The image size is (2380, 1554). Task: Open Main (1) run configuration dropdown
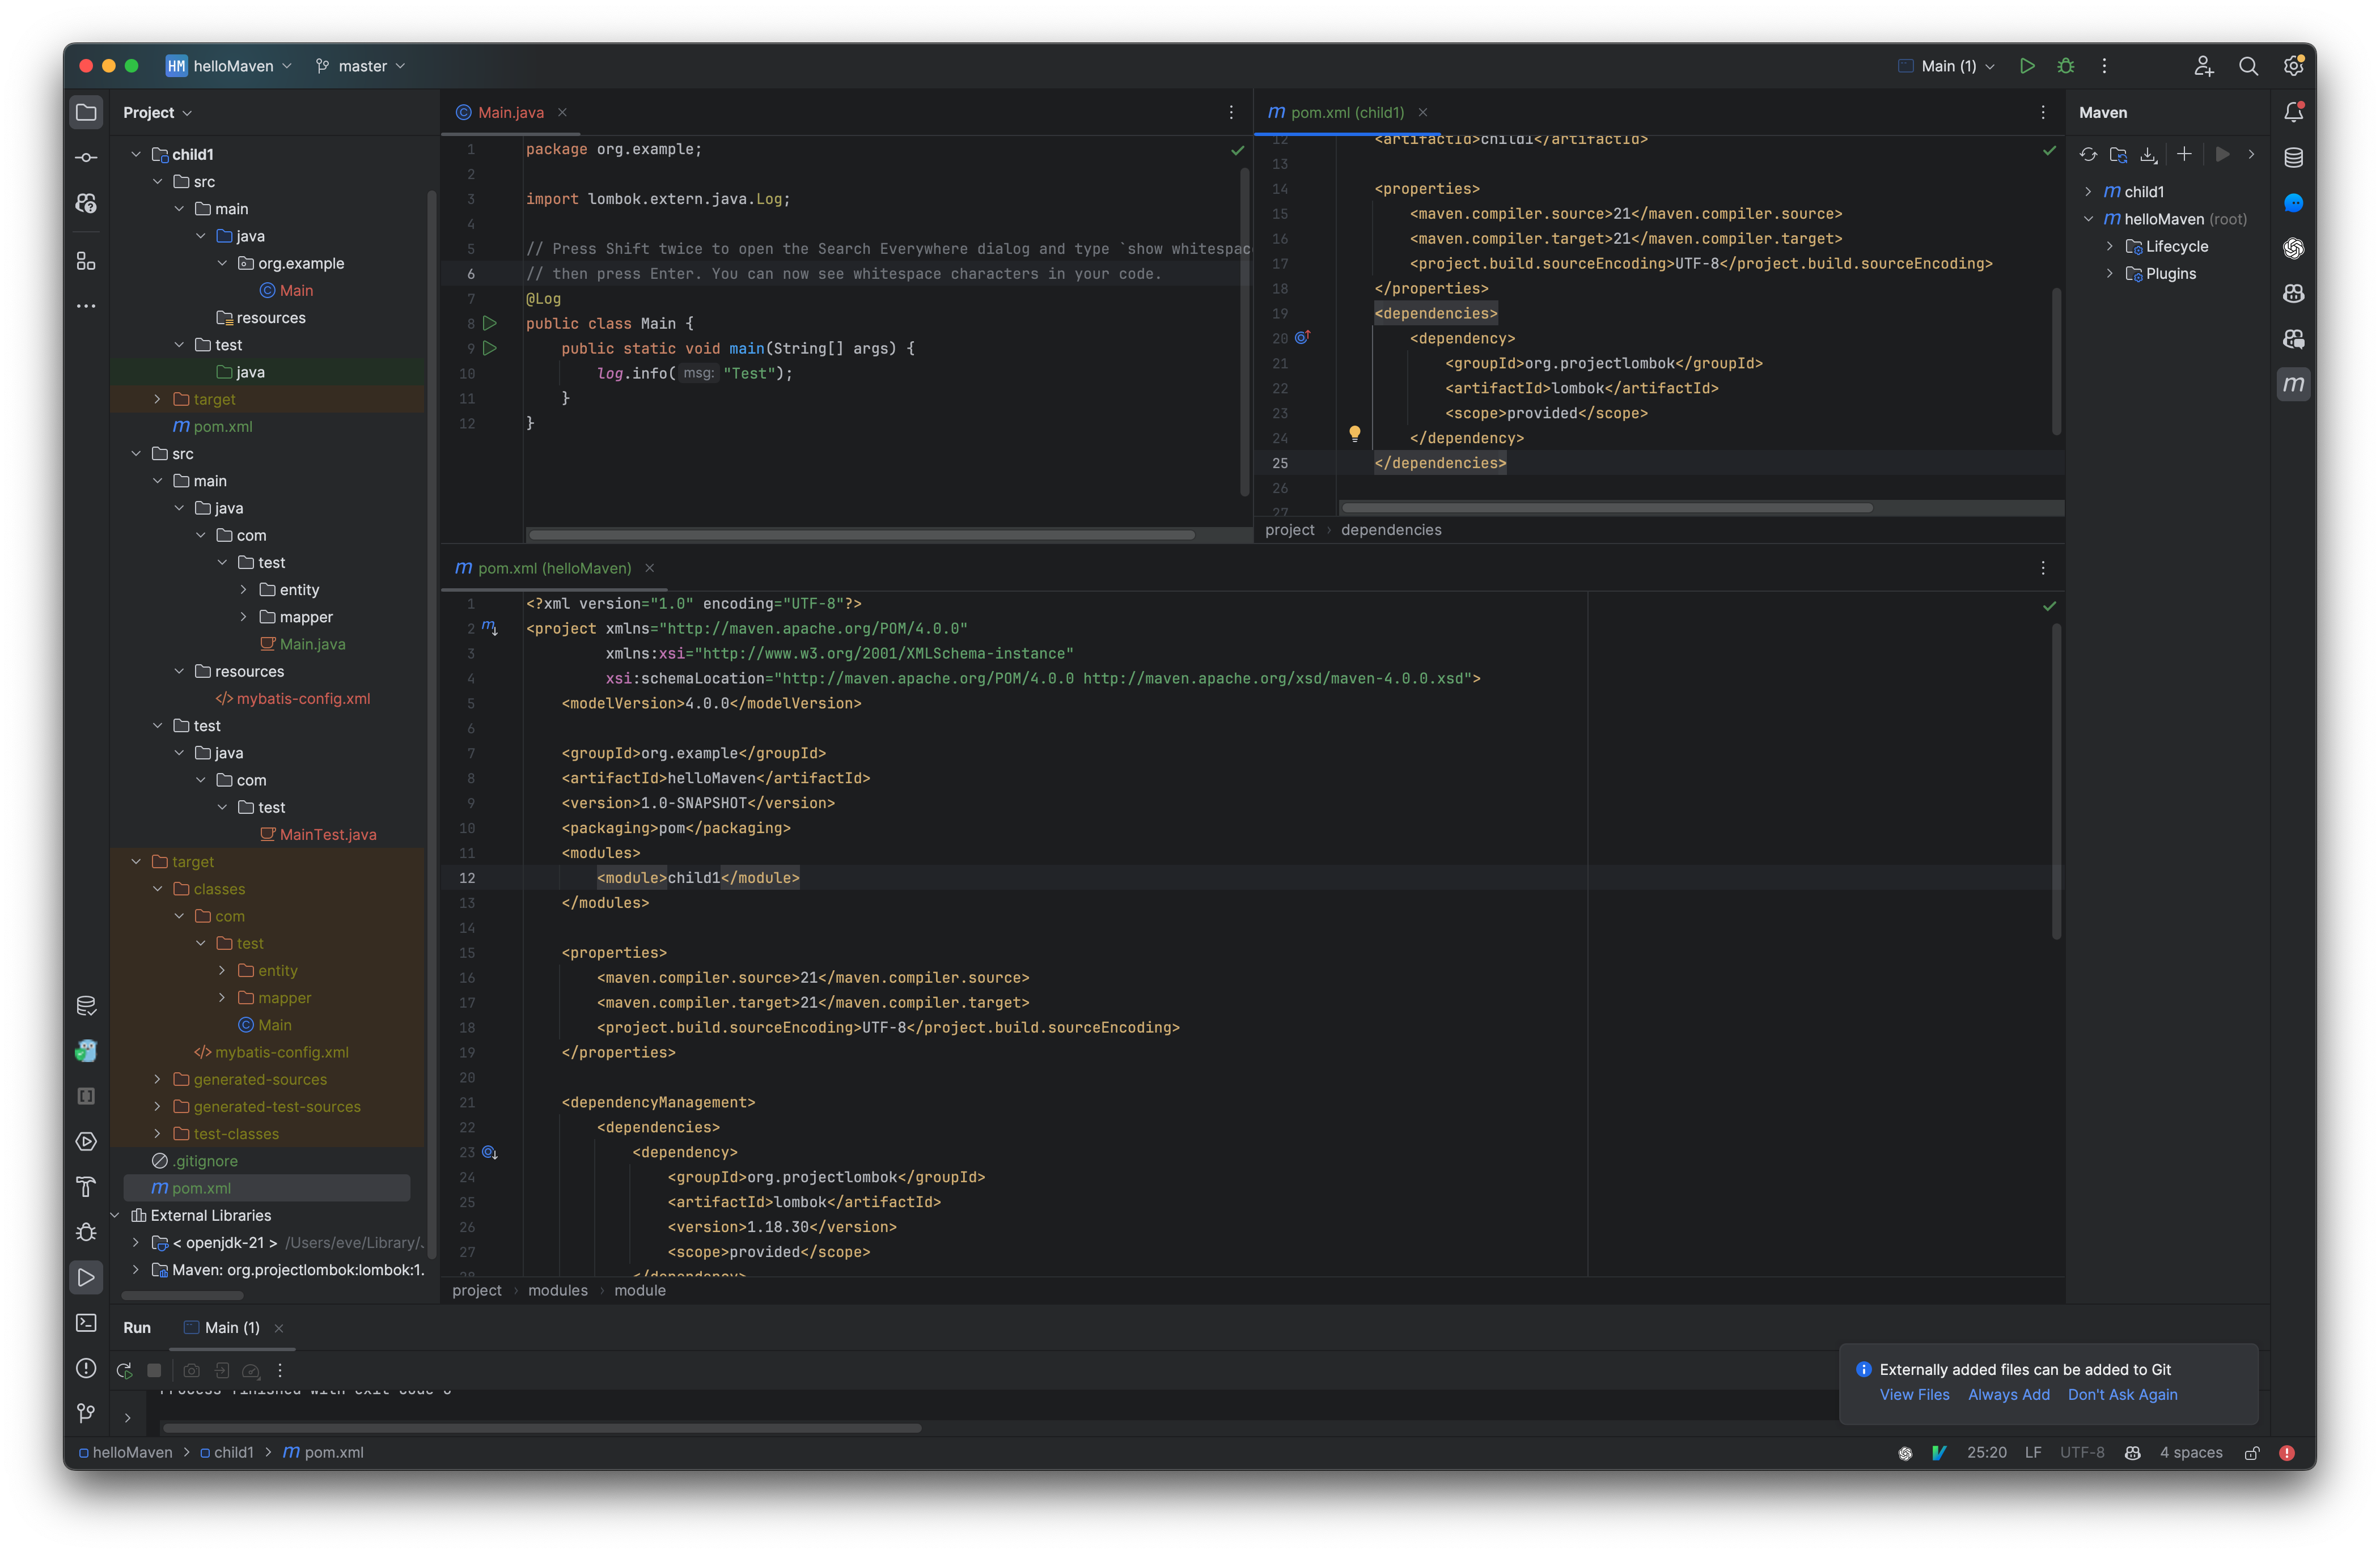[1946, 66]
